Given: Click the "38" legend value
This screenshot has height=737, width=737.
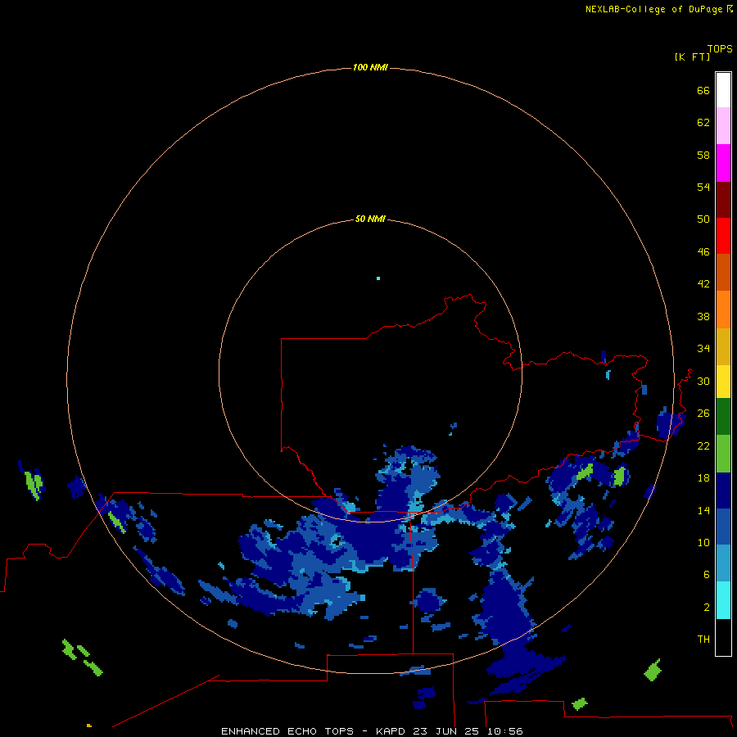Looking at the screenshot, I should pos(703,317).
